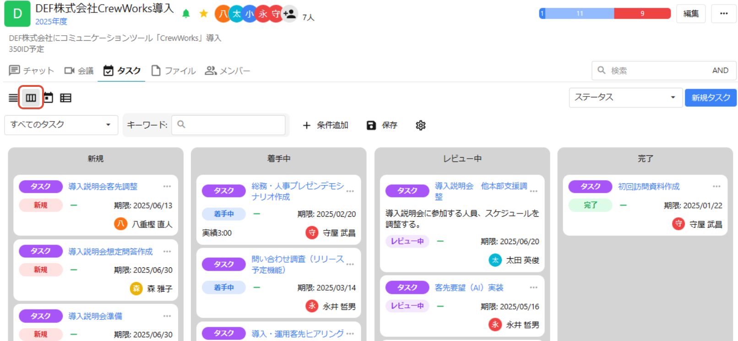Click the キーワード search input
This screenshot has width=738, height=341.
click(228, 125)
